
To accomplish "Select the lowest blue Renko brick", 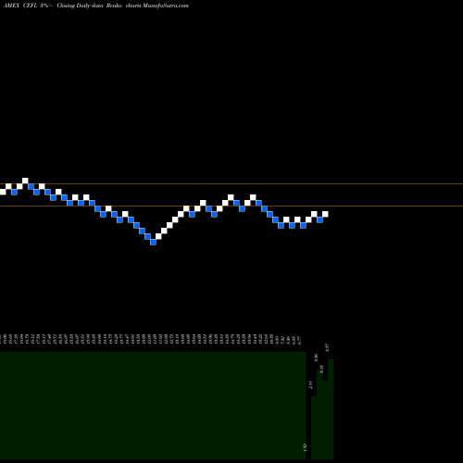I will point(153,243).
